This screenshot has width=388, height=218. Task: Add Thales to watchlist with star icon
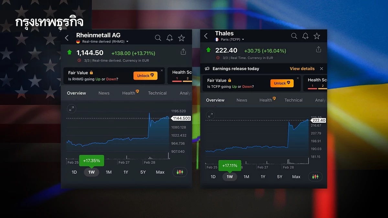(317, 36)
